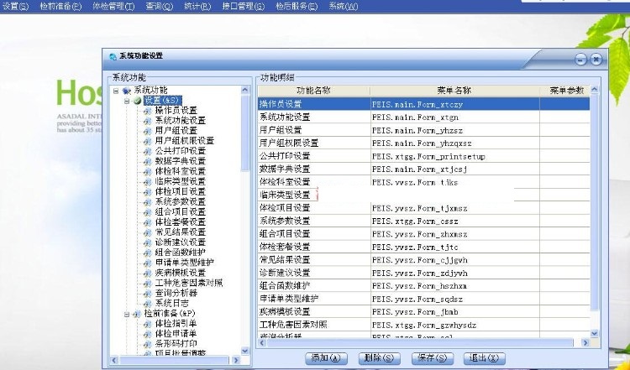Click the icon beside 操作员设置 tree node
This screenshot has width=630, height=370.
(148, 111)
